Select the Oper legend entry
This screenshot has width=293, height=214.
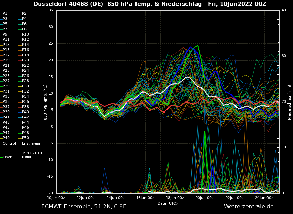point(7,157)
